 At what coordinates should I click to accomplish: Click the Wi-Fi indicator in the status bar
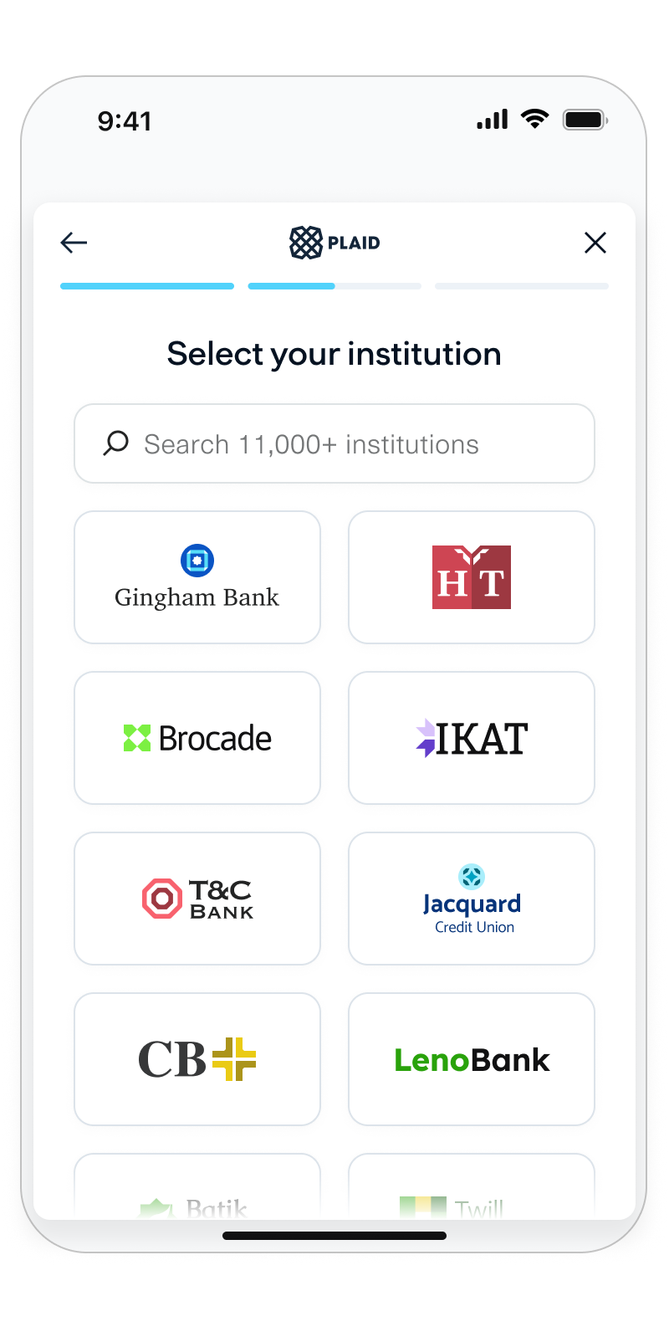tap(535, 120)
